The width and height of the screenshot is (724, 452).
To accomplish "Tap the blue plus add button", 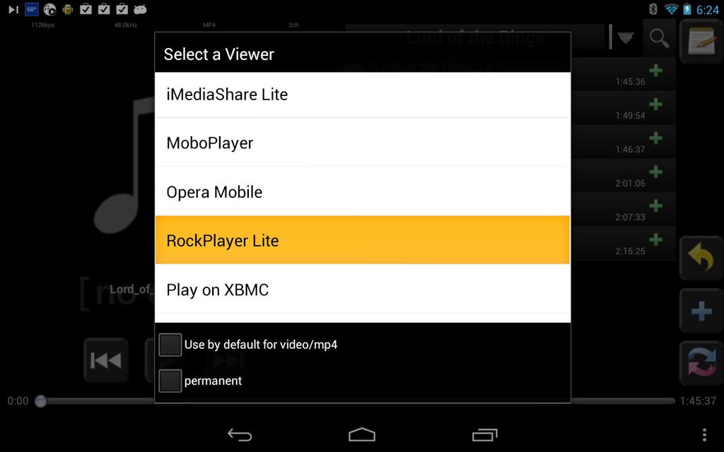I will coord(701,311).
